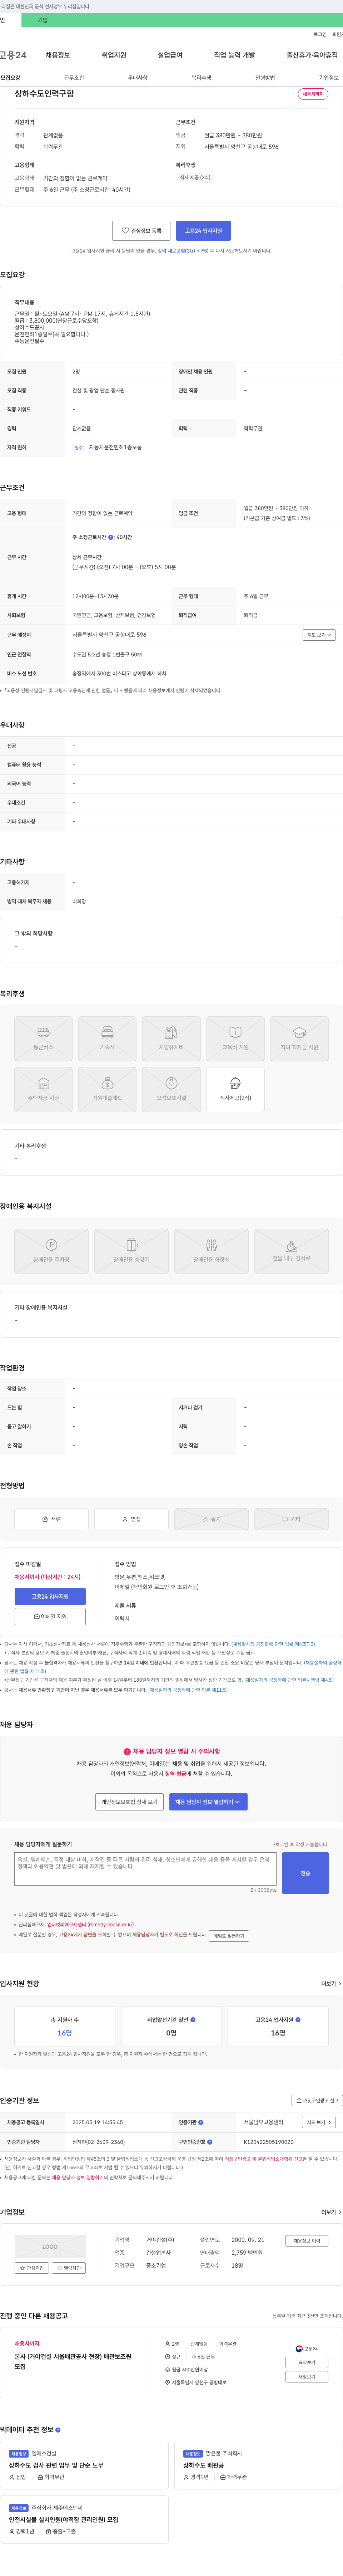Click the 보육시설 welfare icon tile
Screen dimensions: 343x2576
point(171,1089)
